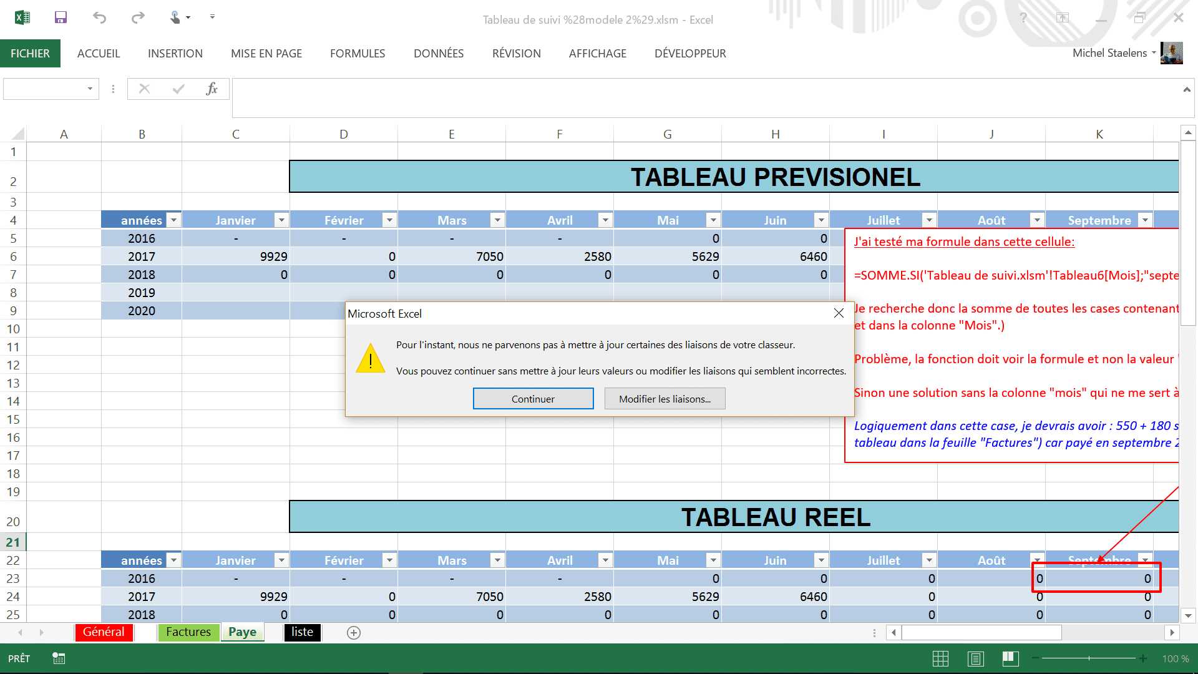Click the Redo arrow icon

[x=138, y=17]
